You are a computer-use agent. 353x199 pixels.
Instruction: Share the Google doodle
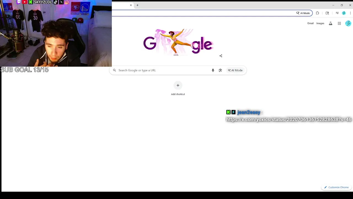pyautogui.click(x=221, y=56)
